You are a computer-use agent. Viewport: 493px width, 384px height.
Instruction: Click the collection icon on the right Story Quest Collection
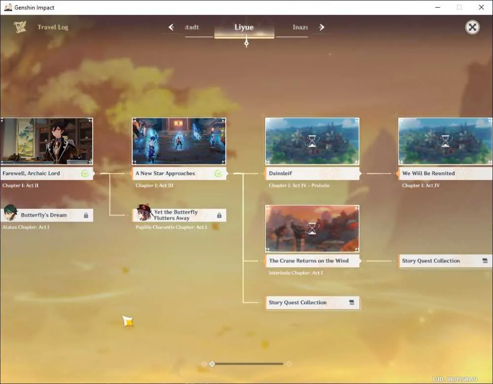click(x=485, y=260)
